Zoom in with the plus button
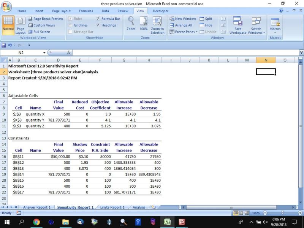 click(x=300, y=213)
